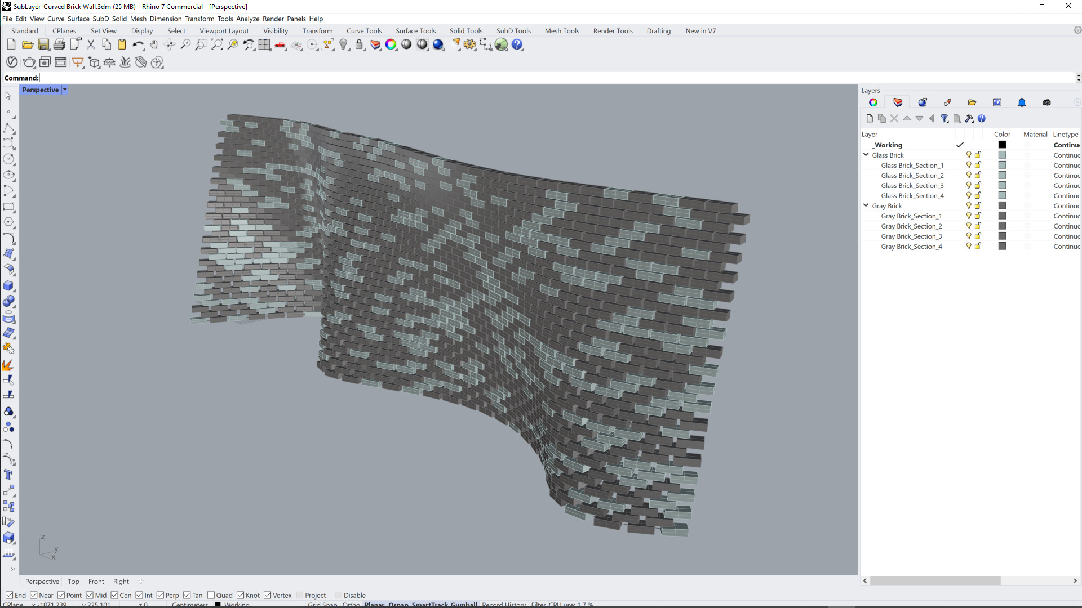Disable the Near osnap checkbox
The height and width of the screenshot is (608, 1082).
tap(34, 595)
